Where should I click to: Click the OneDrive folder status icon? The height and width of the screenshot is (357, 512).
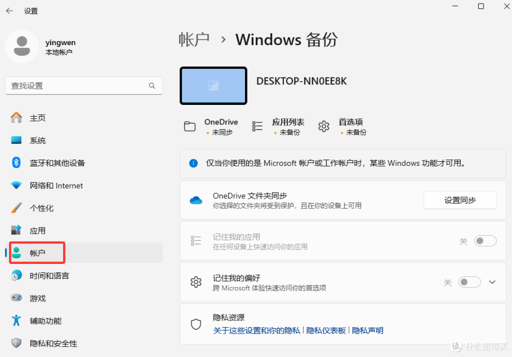(x=190, y=127)
